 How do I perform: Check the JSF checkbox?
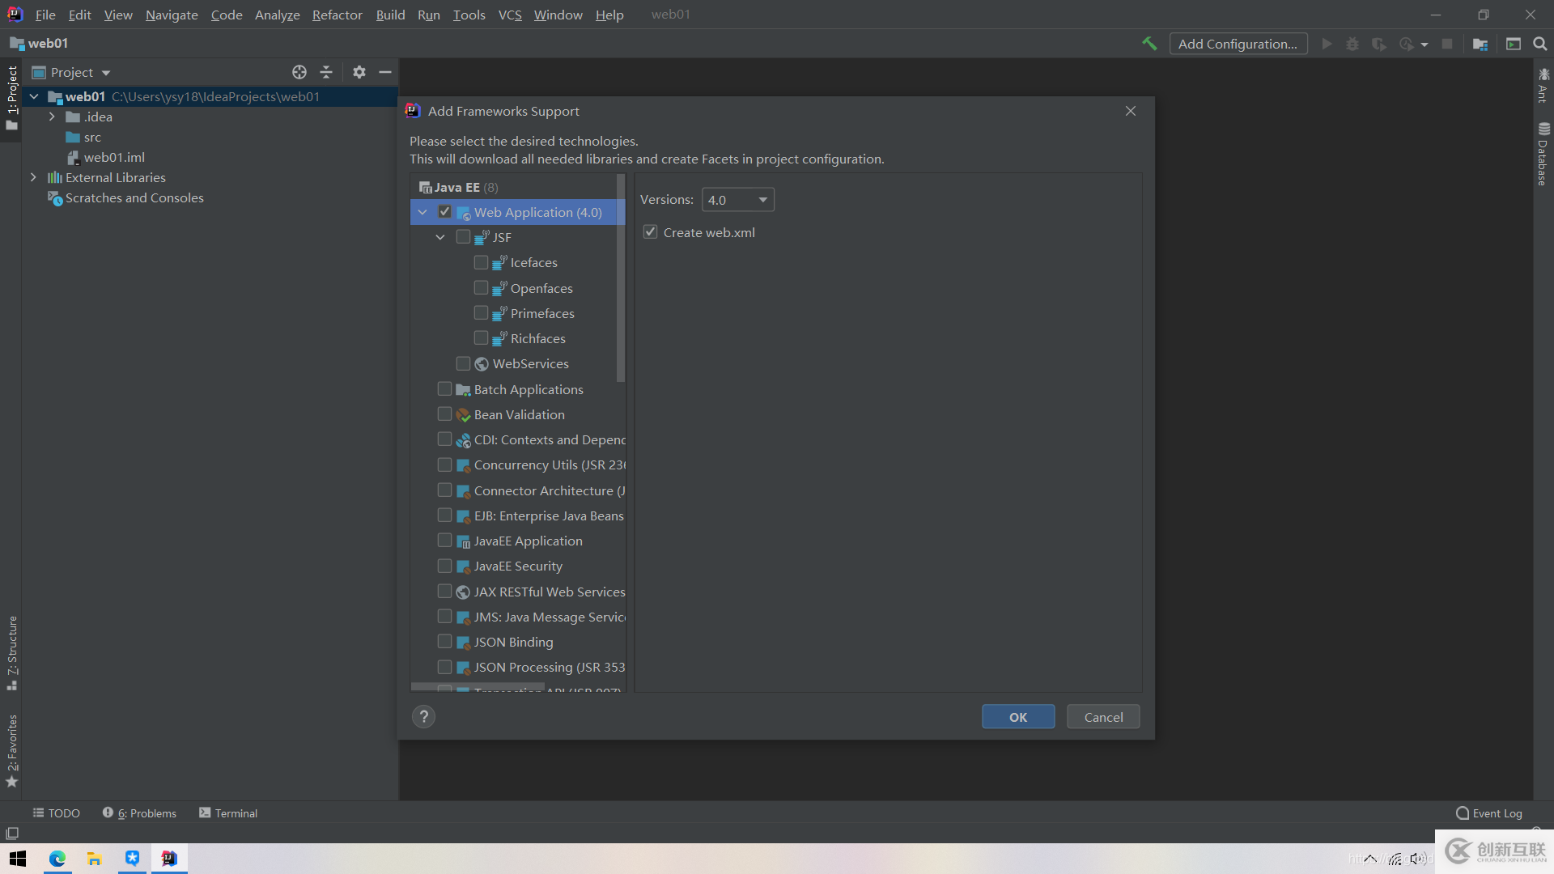point(463,236)
